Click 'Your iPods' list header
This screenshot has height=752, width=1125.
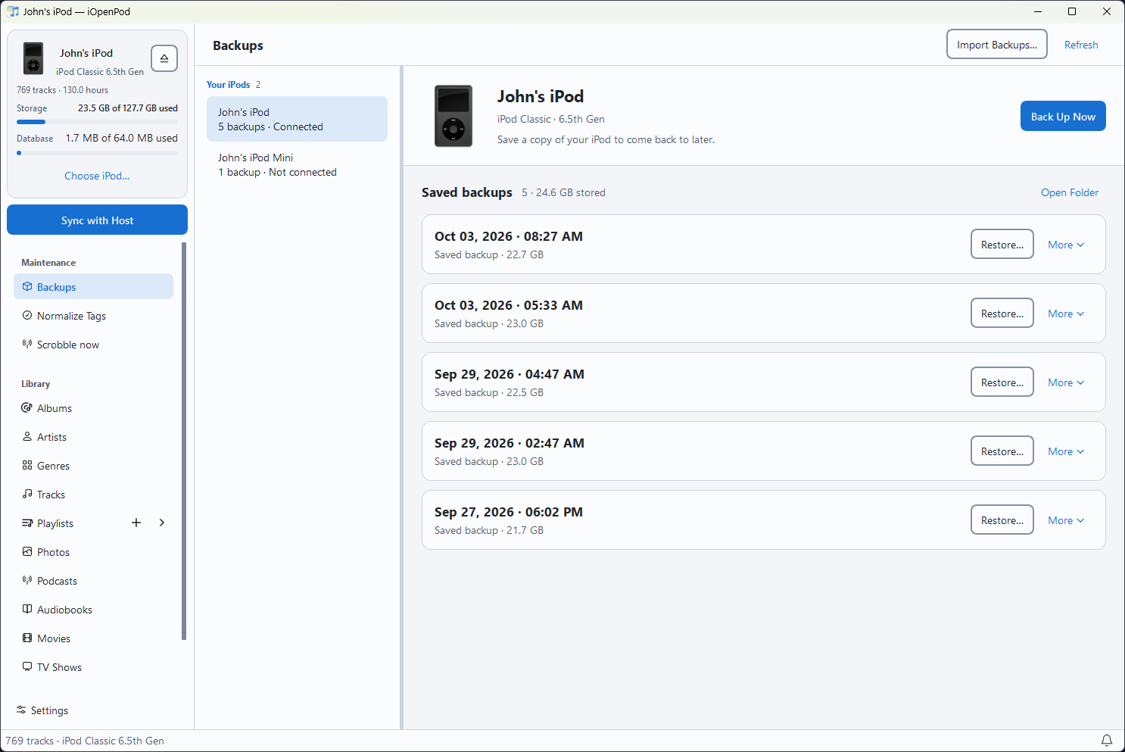coord(229,84)
